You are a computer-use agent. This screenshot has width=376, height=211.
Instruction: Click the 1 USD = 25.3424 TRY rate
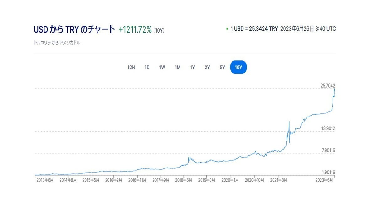254,29
